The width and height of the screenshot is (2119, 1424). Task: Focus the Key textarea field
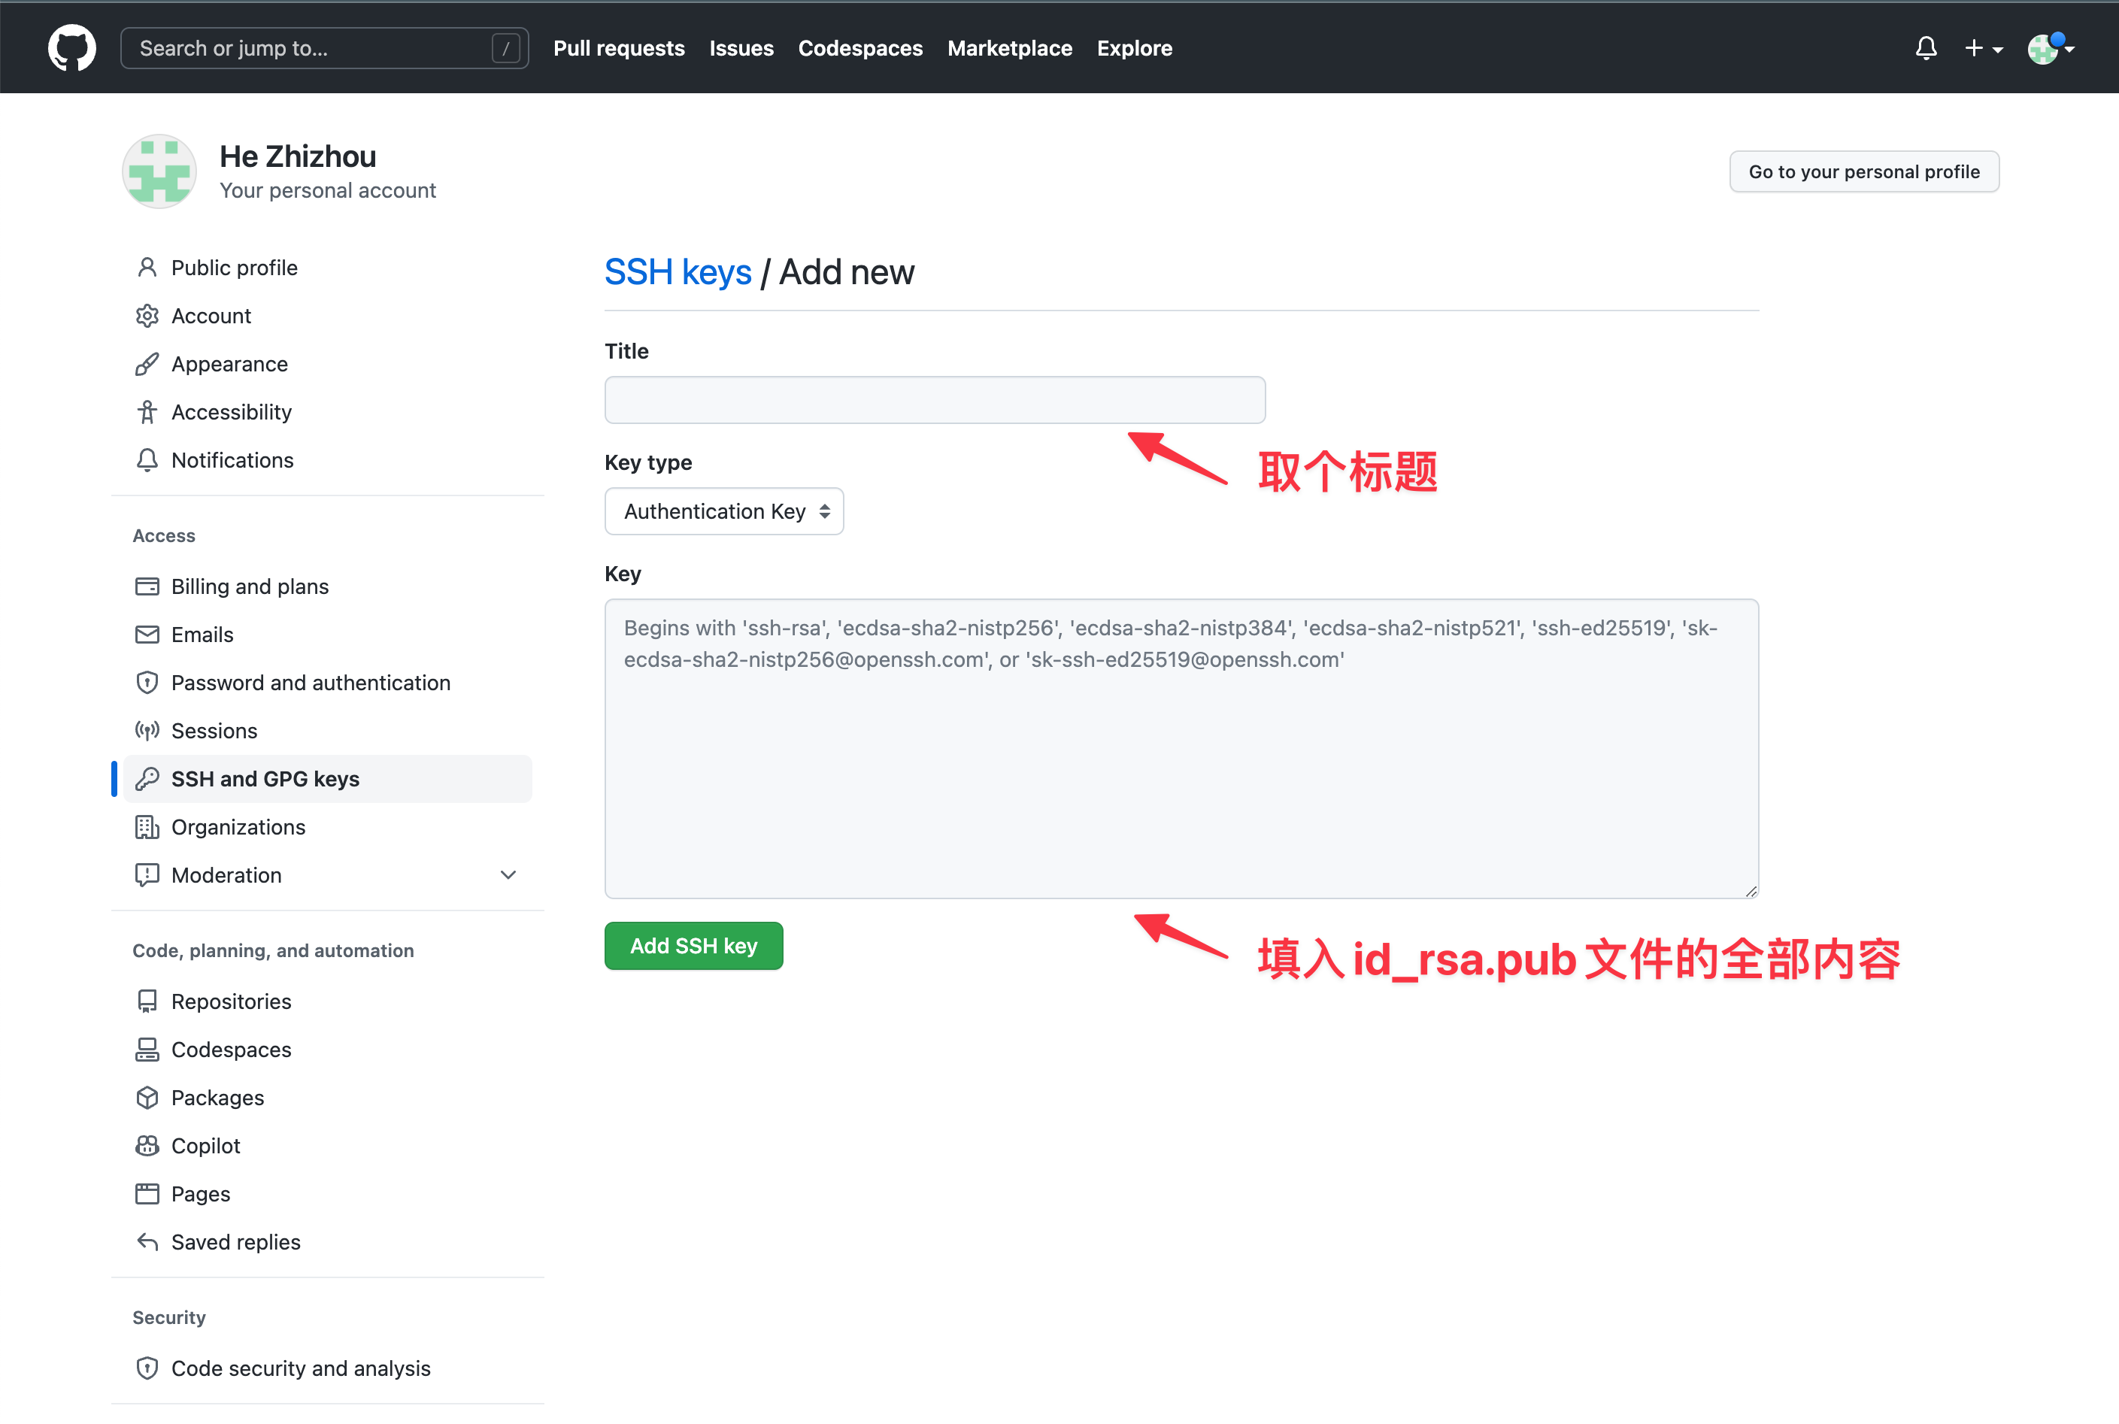[x=1181, y=748]
